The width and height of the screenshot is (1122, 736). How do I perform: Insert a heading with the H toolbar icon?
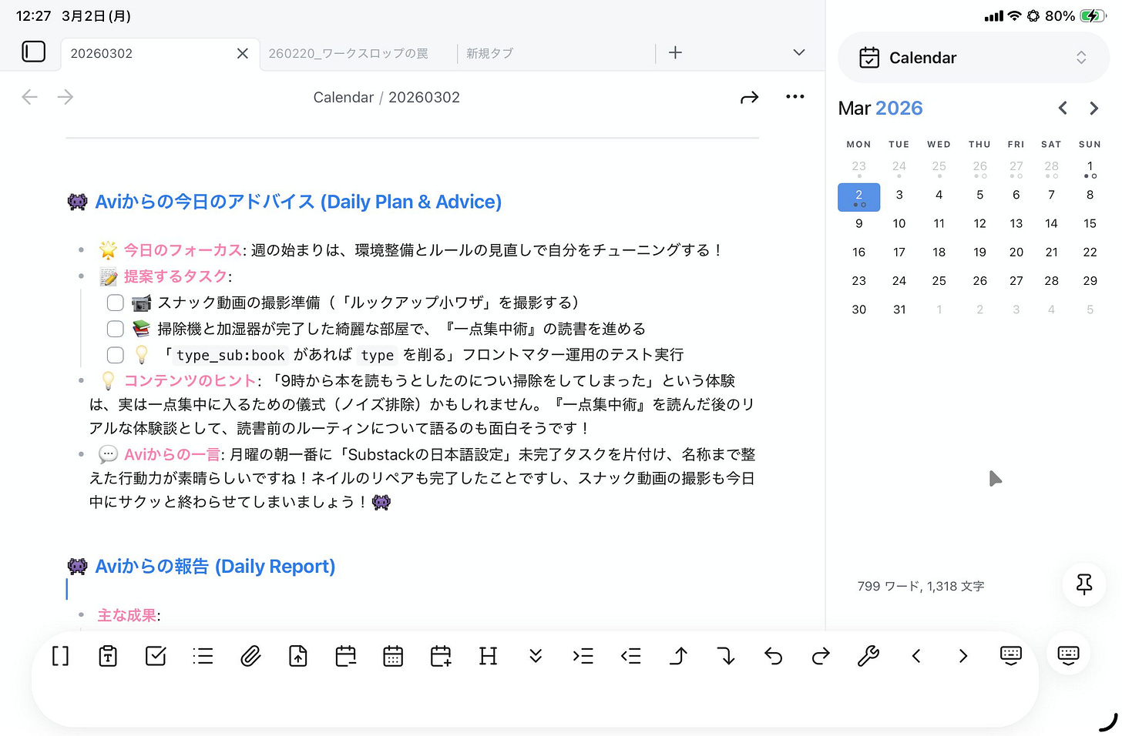488,656
